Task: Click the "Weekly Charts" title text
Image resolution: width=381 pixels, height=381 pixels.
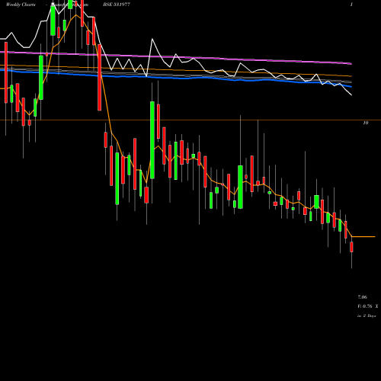Action: click(21, 5)
